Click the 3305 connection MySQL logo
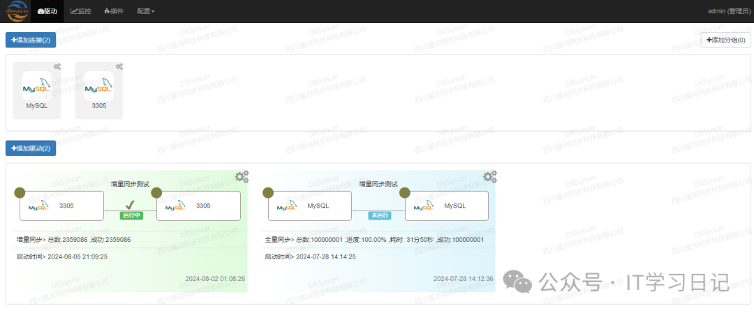 coord(98,86)
